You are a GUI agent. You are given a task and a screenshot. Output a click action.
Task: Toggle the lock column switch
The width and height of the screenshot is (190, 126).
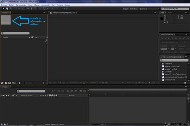coord(9,95)
